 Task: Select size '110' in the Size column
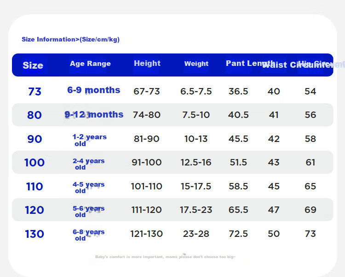point(34,187)
